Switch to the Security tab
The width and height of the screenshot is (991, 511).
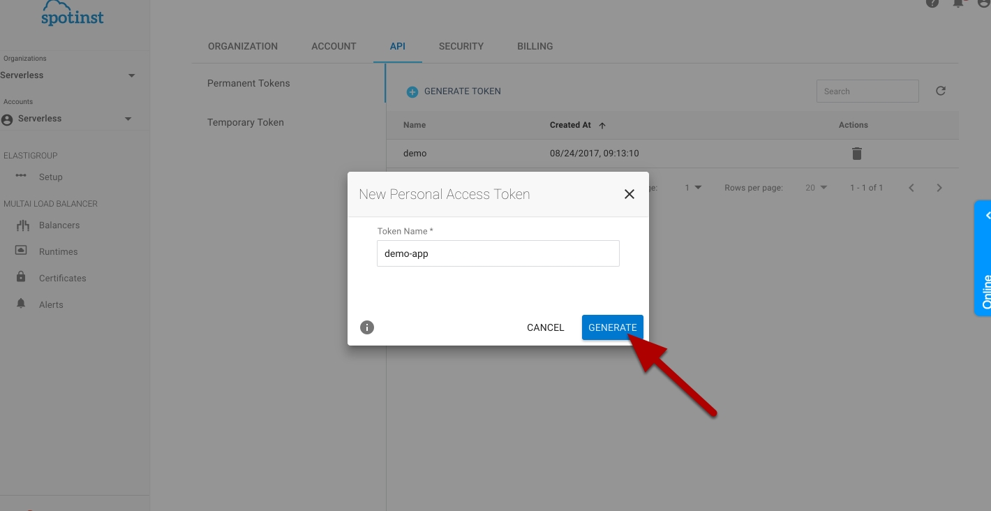pos(461,46)
